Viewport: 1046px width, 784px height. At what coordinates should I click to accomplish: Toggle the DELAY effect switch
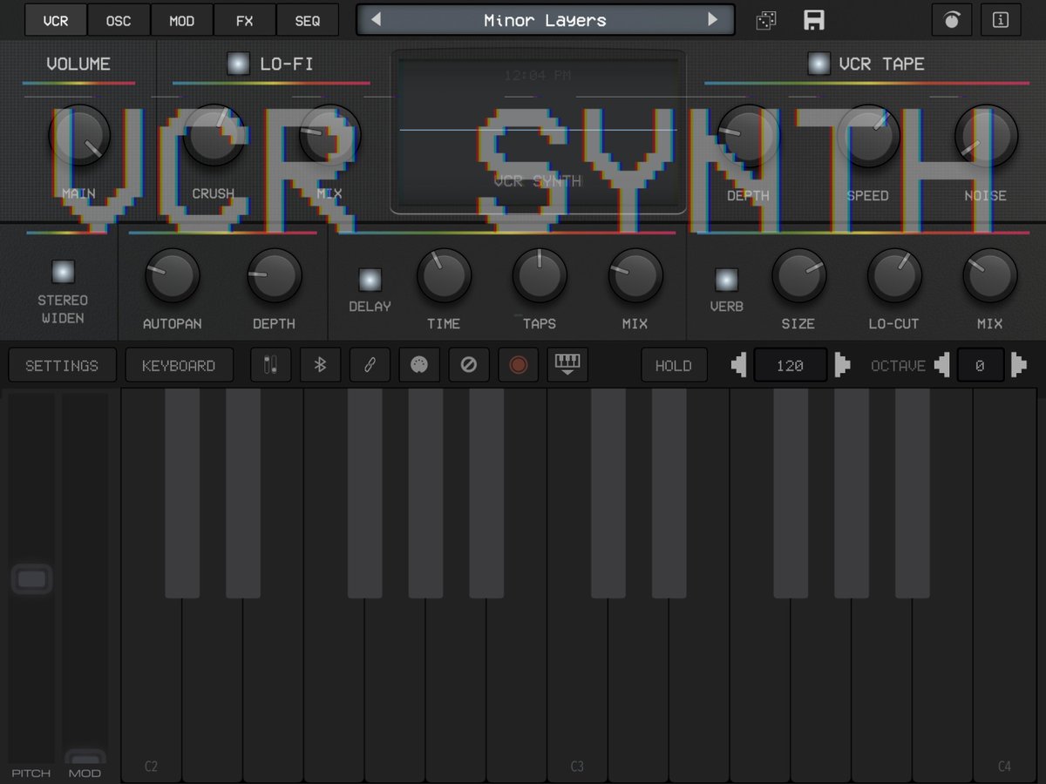pyautogui.click(x=370, y=280)
